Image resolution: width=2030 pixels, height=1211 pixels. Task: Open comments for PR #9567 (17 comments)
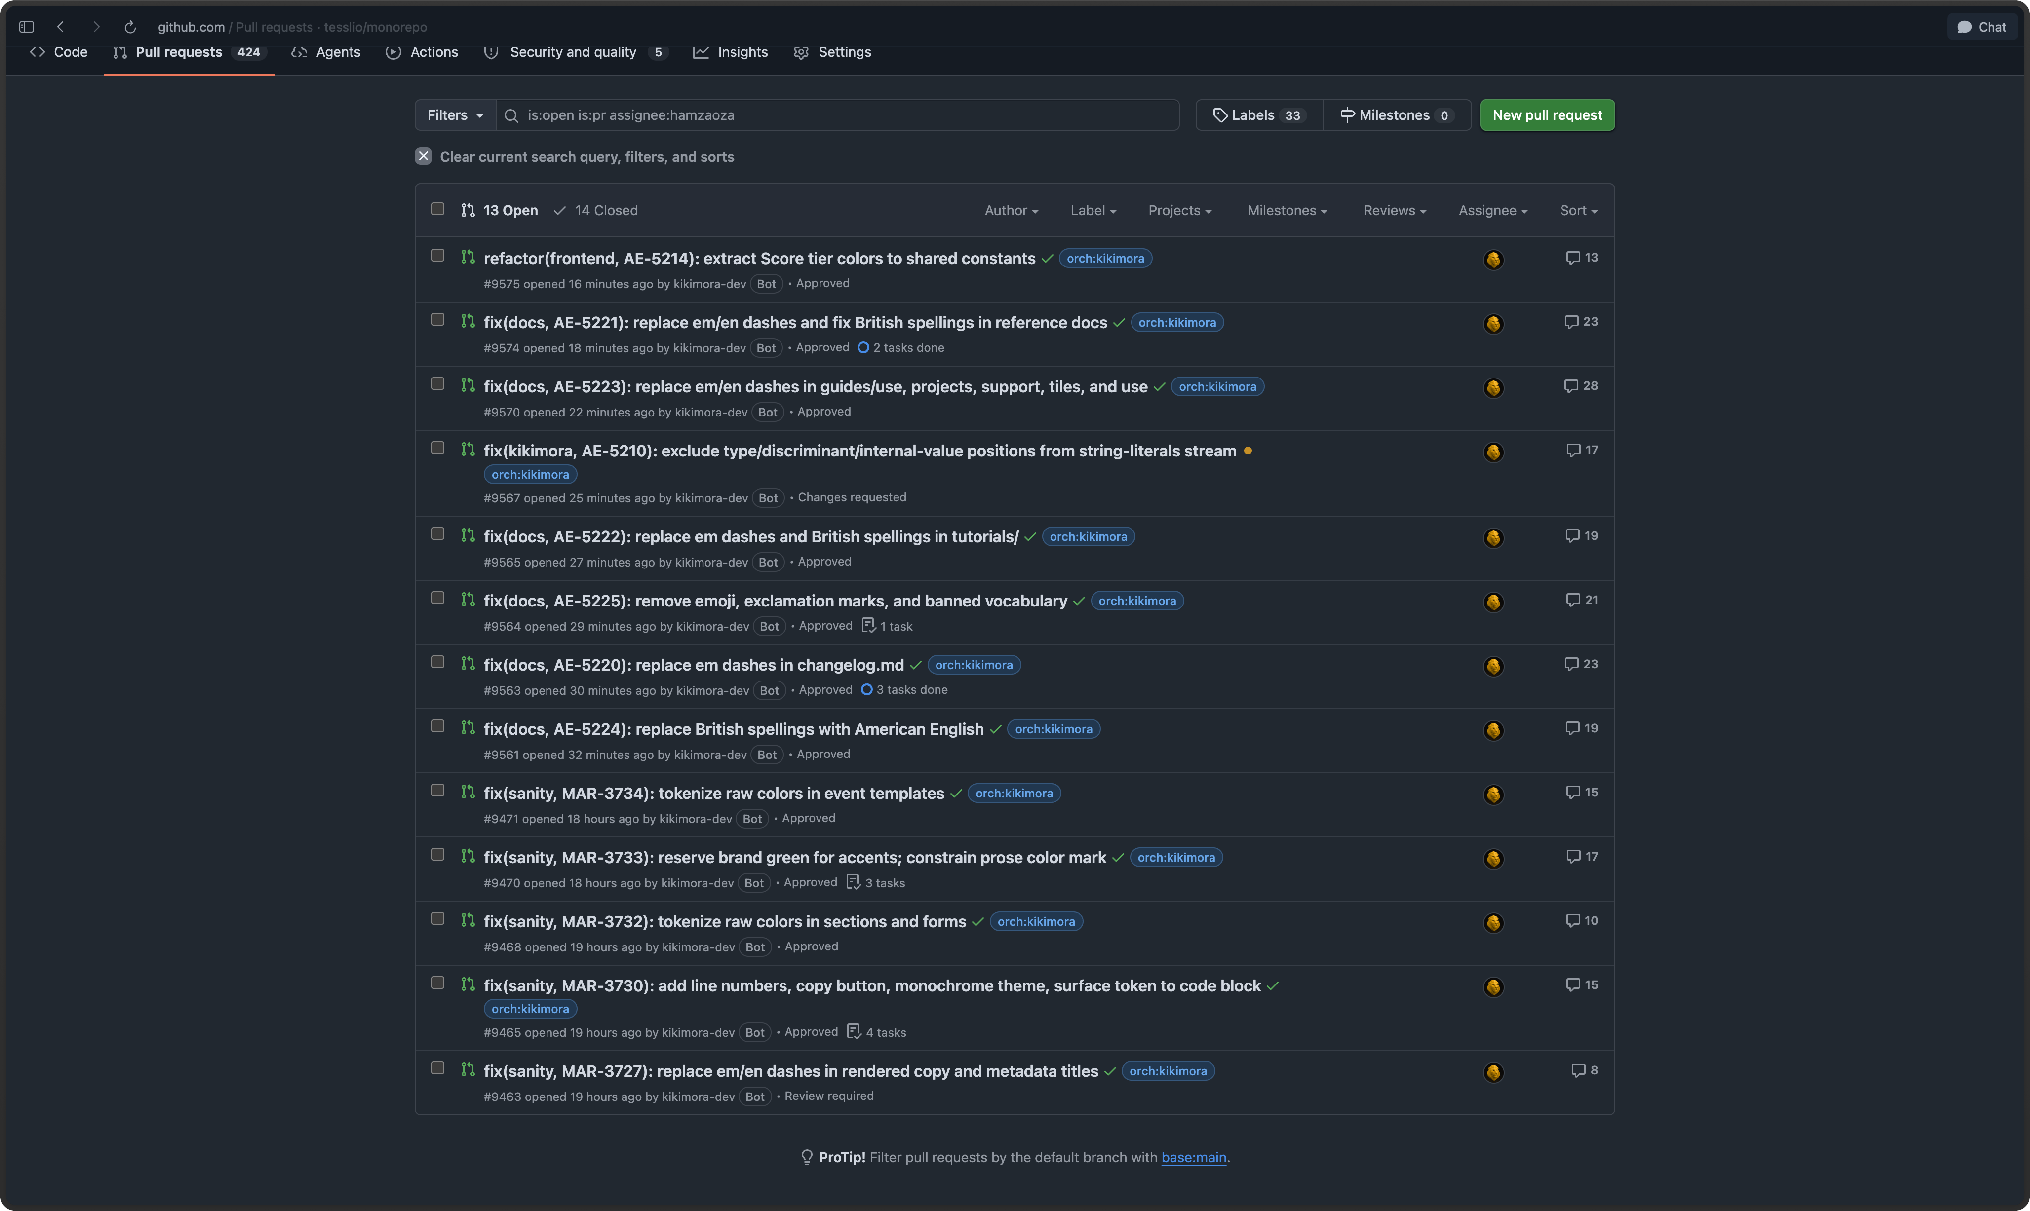click(x=1582, y=451)
